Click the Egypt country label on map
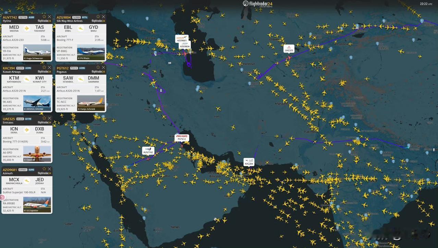 [x=65, y=154]
